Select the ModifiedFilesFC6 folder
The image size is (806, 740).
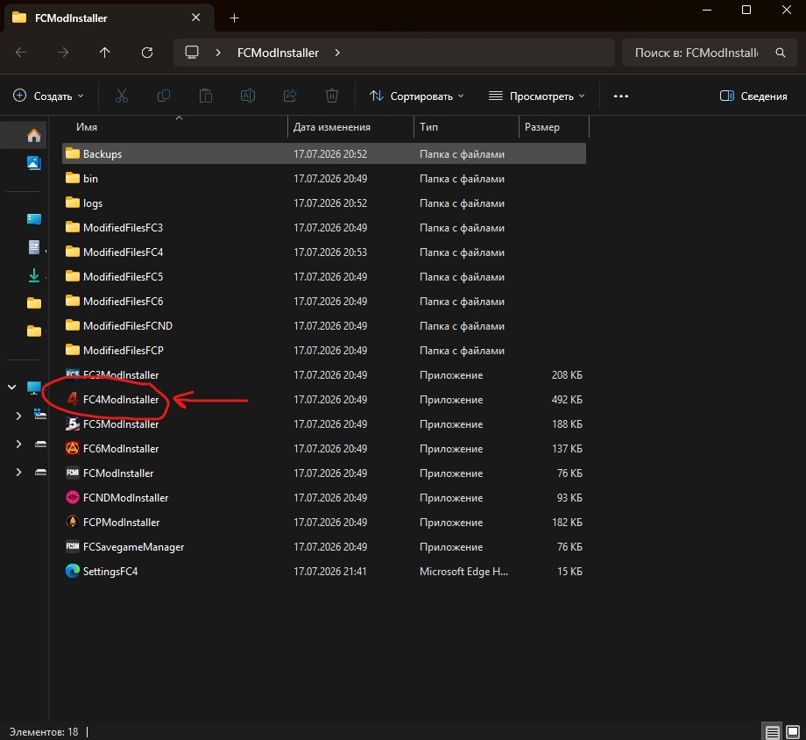pyautogui.click(x=324, y=301)
